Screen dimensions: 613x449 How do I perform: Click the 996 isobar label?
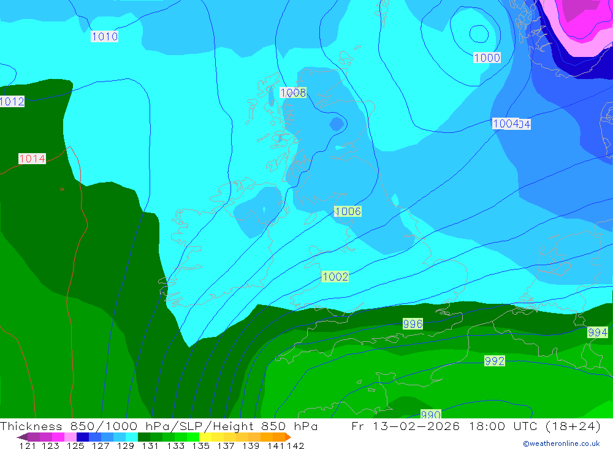click(413, 323)
